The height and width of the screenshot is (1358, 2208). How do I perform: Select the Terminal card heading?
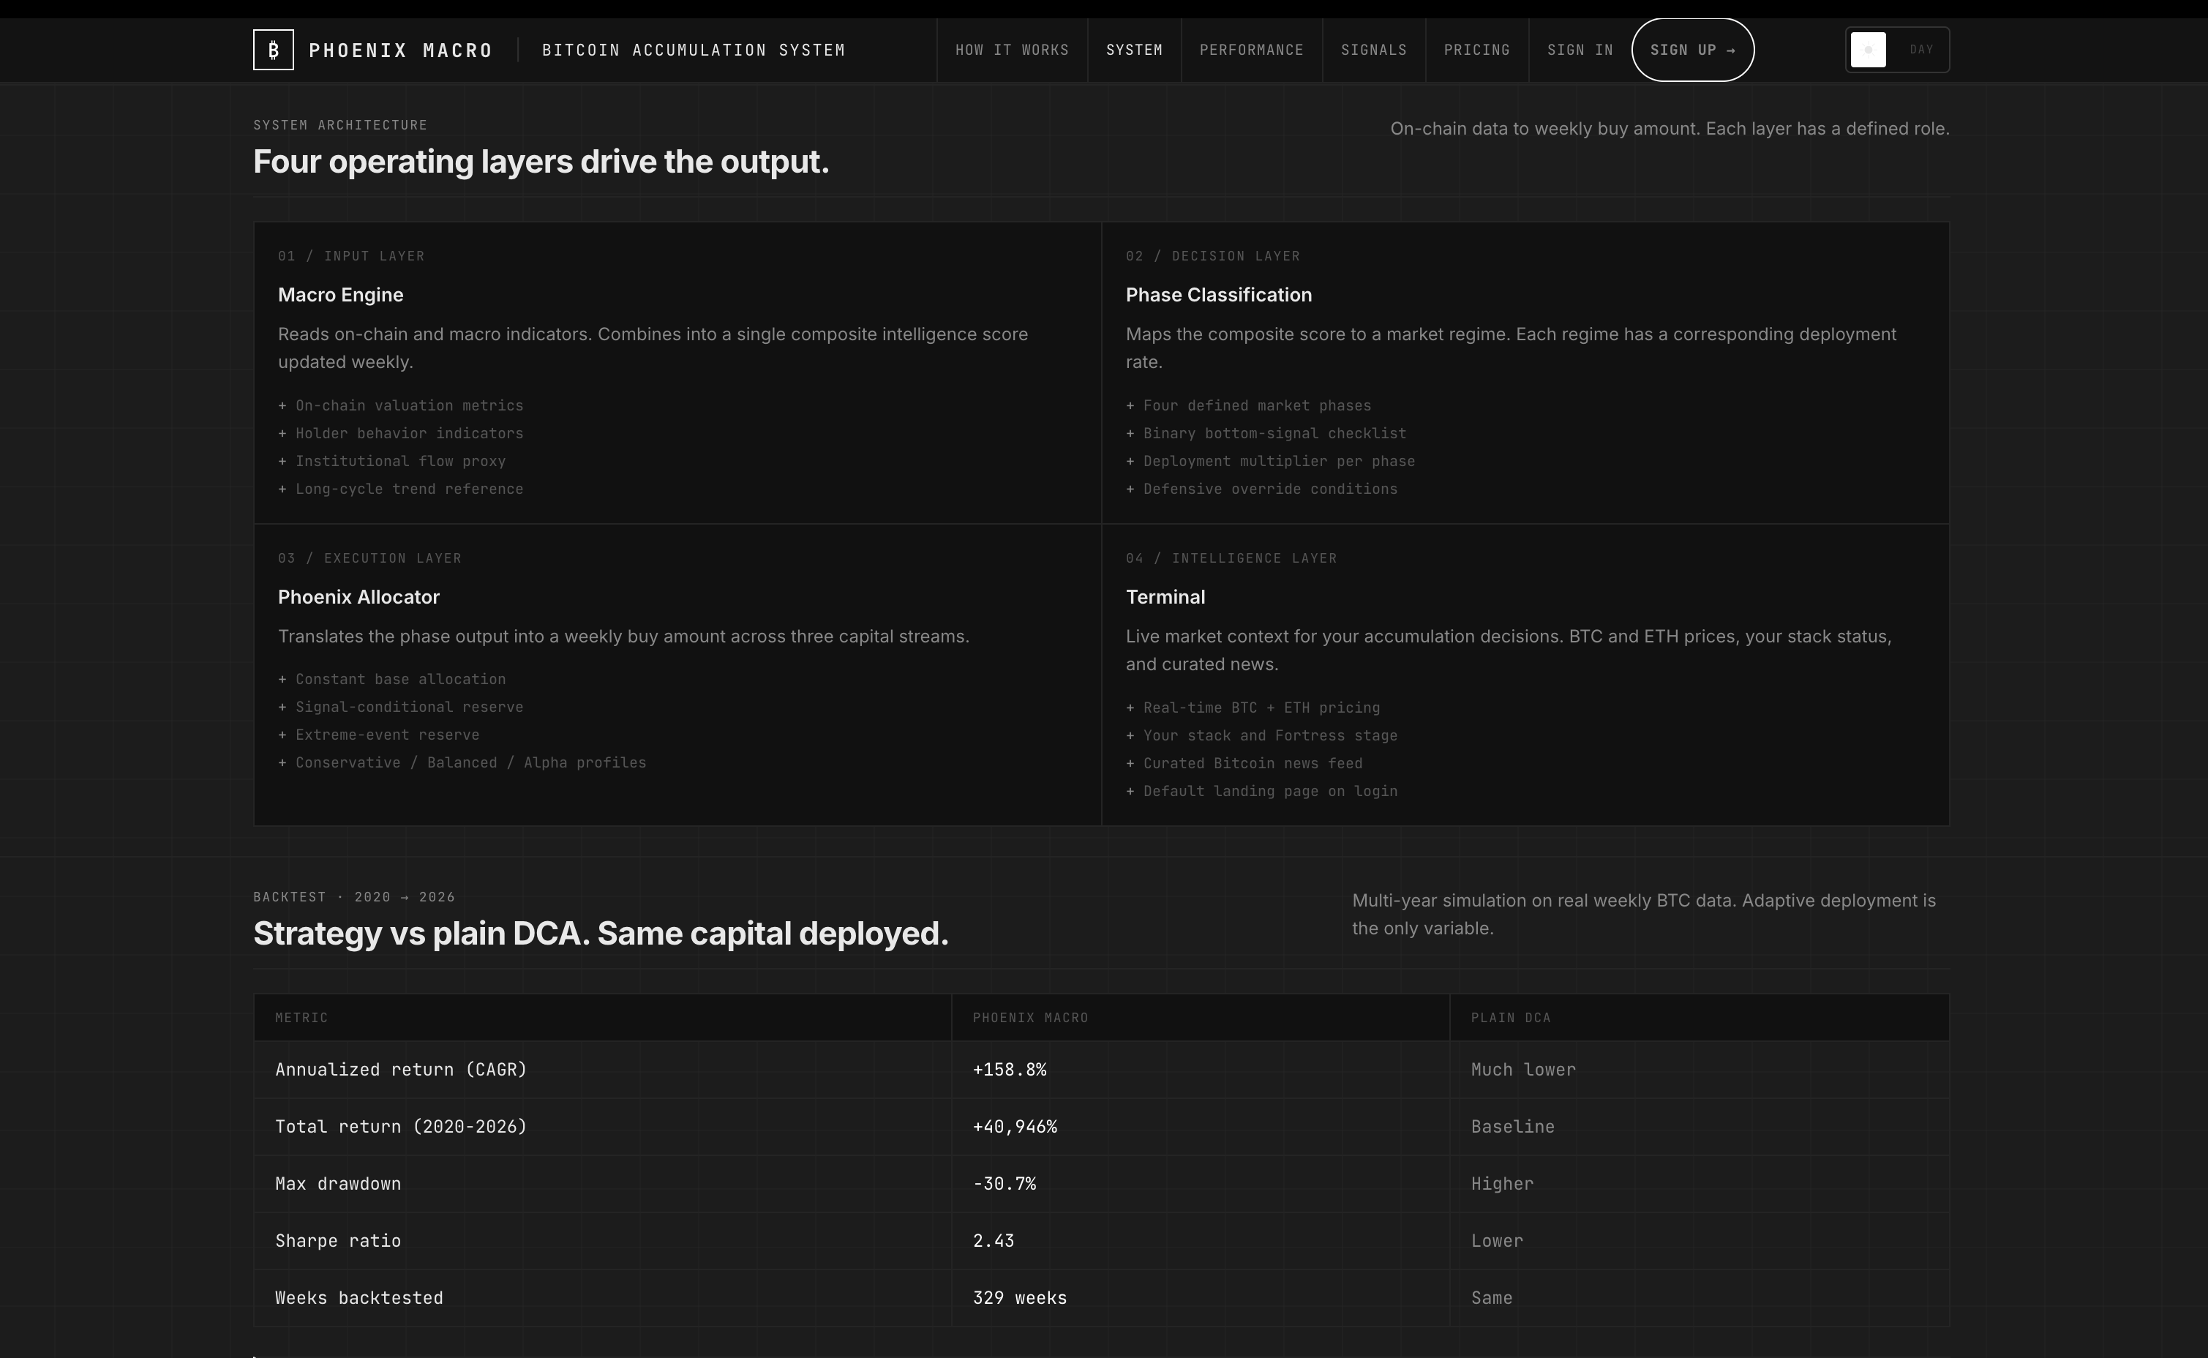[1165, 597]
